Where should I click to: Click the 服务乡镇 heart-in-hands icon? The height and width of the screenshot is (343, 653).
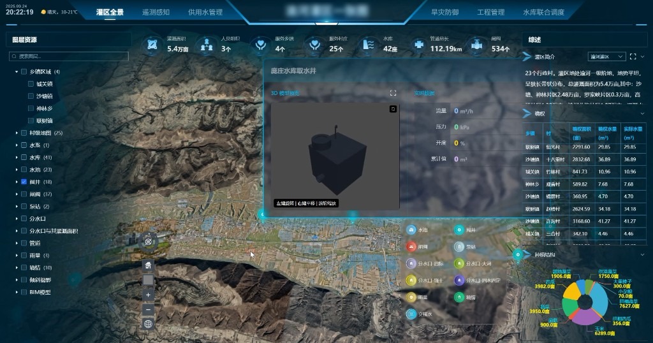point(261,45)
